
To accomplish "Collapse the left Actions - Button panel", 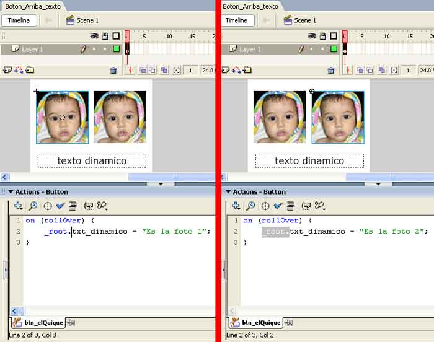I will (x=11, y=191).
